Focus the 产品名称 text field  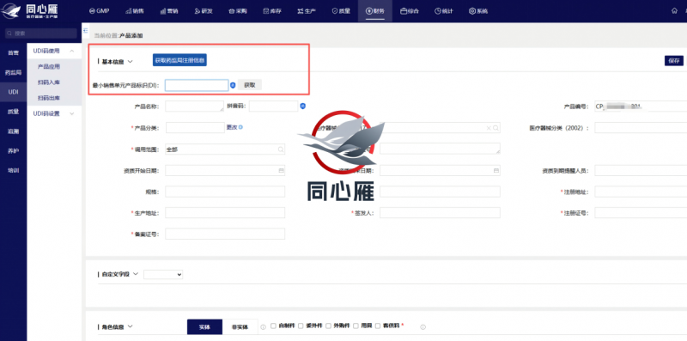[x=195, y=106]
